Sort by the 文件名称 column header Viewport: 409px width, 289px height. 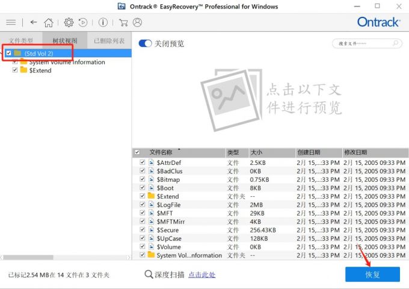[161, 152]
